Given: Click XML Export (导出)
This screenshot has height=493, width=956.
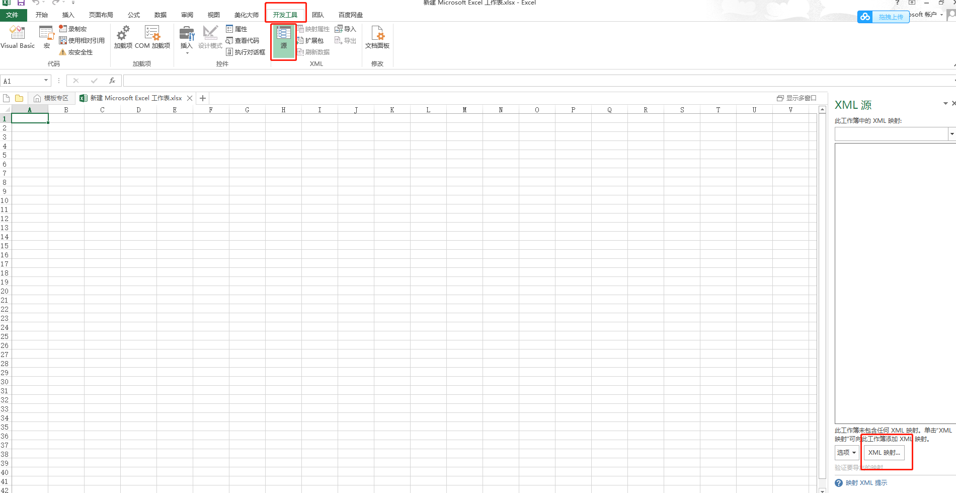Looking at the screenshot, I should [x=345, y=40].
